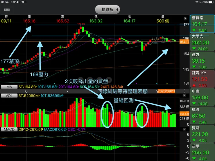The height and width of the screenshot is (161, 215).
Task: Collapse the MACD panel with minus icon
Action: [184, 129]
